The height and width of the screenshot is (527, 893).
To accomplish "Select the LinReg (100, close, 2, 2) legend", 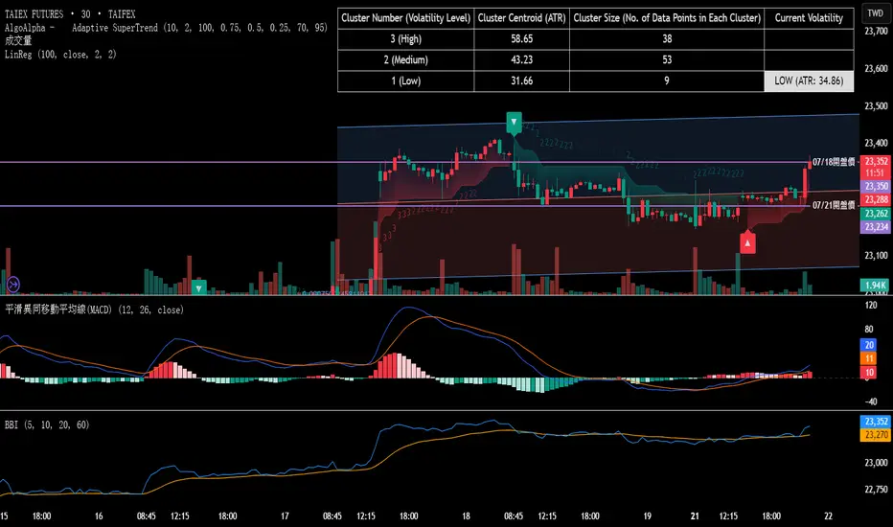I will pos(60,54).
